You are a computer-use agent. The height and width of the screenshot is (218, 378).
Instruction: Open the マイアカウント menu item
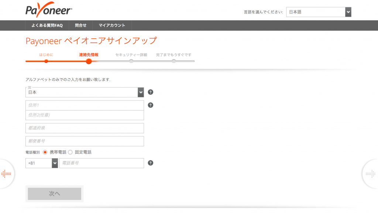(112, 25)
